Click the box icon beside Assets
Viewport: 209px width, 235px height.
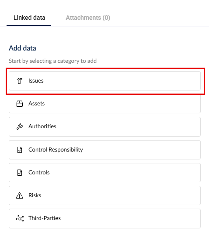coord(20,104)
